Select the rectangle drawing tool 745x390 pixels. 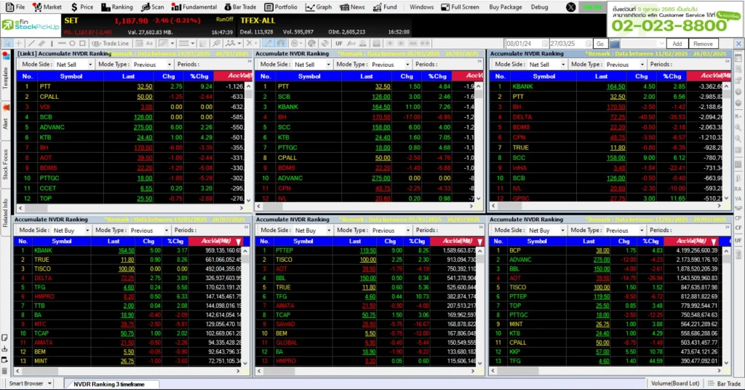pos(82,43)
